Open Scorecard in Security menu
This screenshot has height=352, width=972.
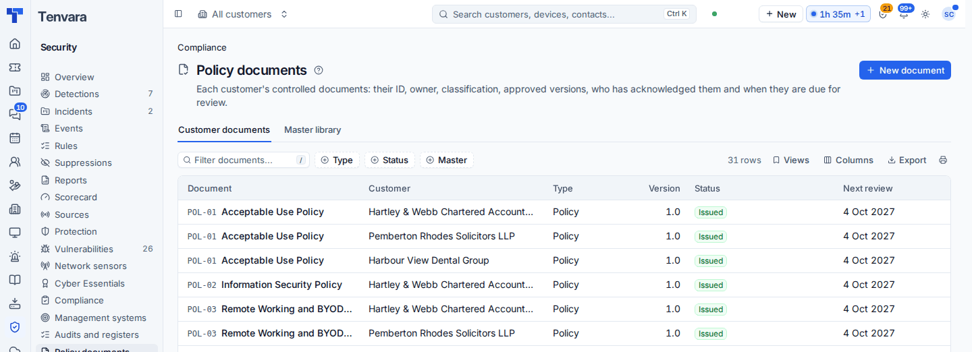coord(97,197)
